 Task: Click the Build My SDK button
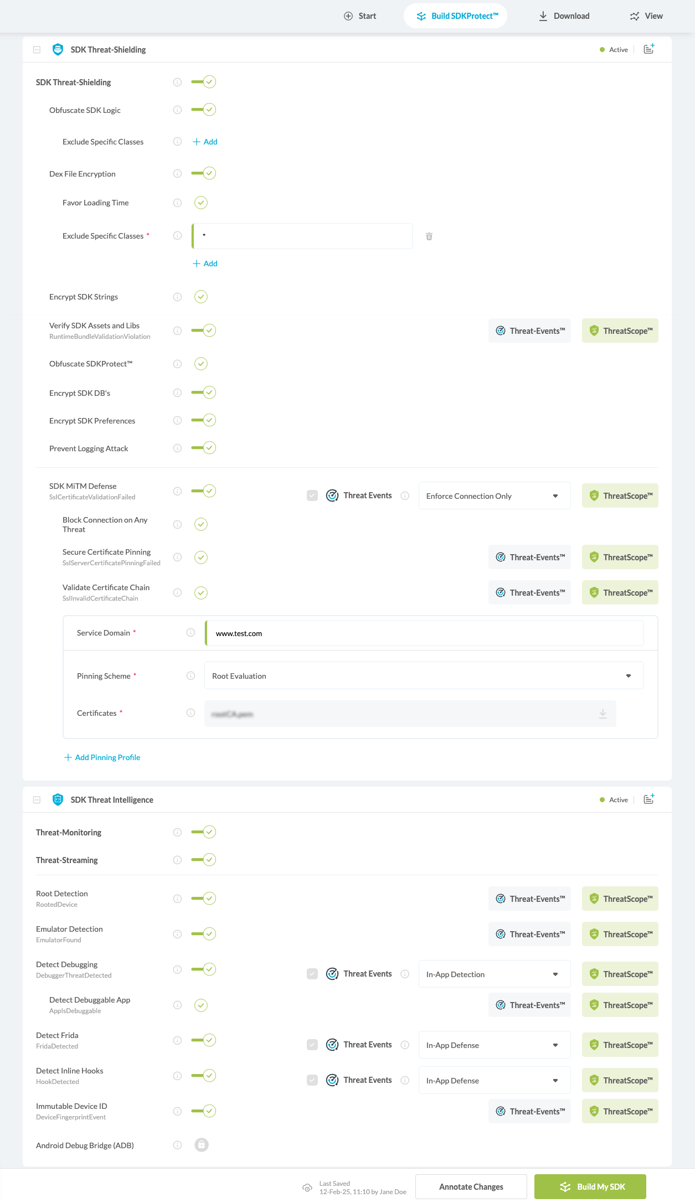coord(589,1186)
